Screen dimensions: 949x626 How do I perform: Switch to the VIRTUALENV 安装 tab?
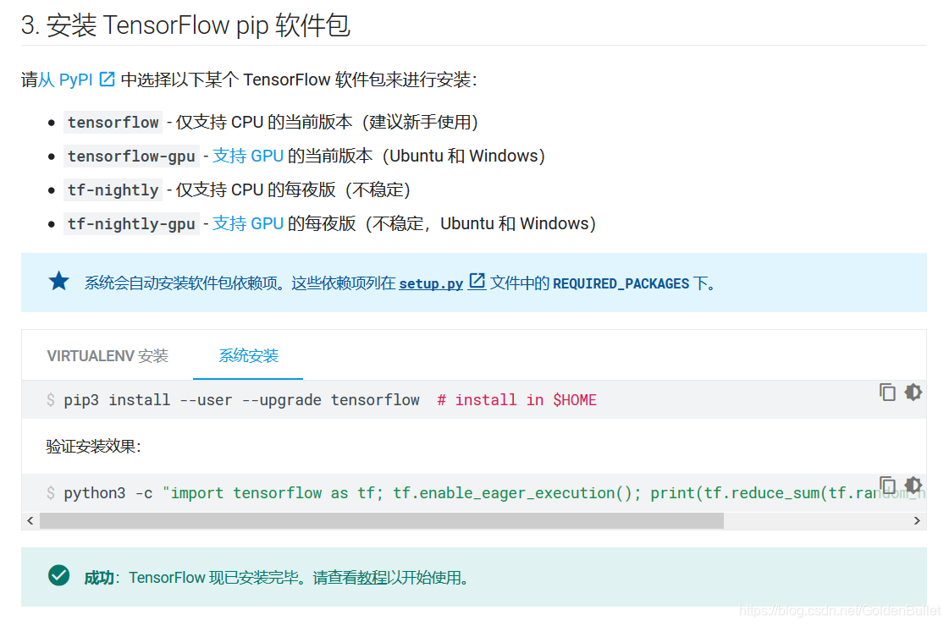point(108,355)
